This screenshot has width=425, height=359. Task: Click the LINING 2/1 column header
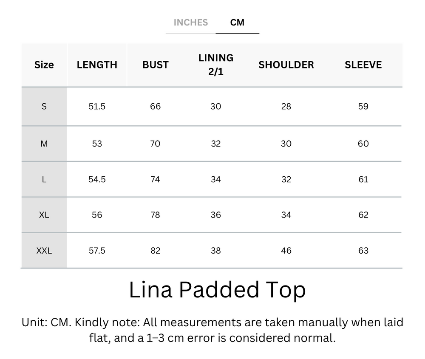pos(216,65)
